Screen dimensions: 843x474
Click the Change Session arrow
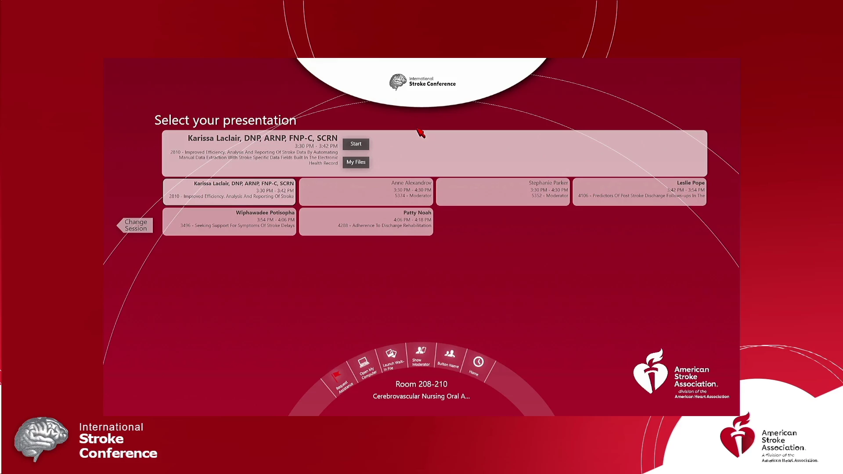tap(135, 225)
